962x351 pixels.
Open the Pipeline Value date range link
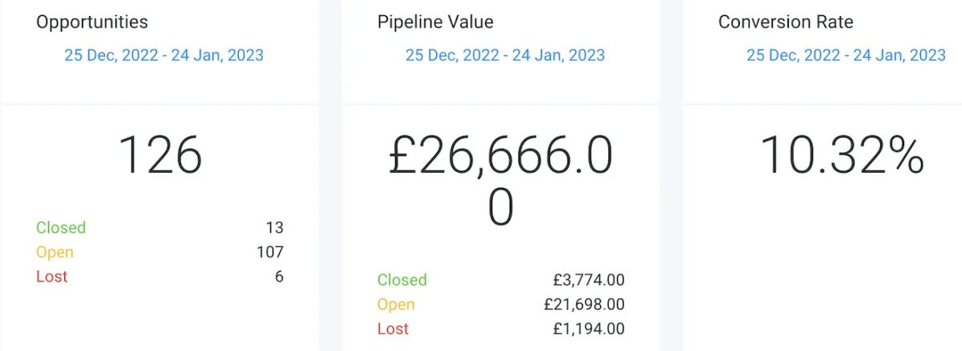coord(505,55)
